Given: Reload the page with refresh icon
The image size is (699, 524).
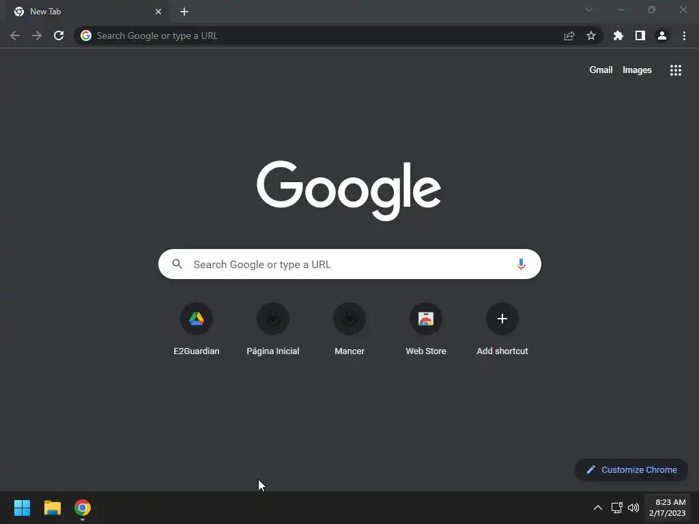Looking at the screenshot, I should [x=59, y=35].
